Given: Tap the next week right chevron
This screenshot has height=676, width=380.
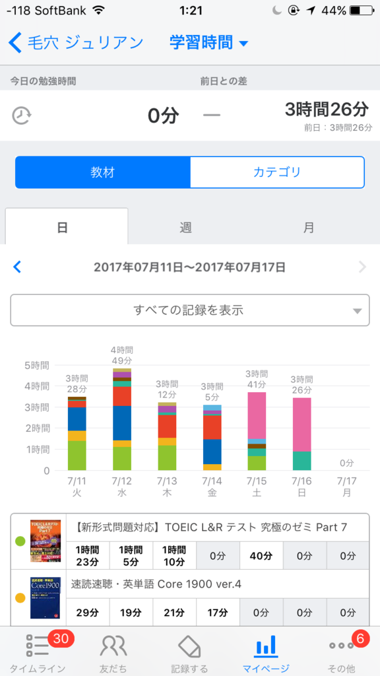Looking at the screenshot, I should coord(363,267).
